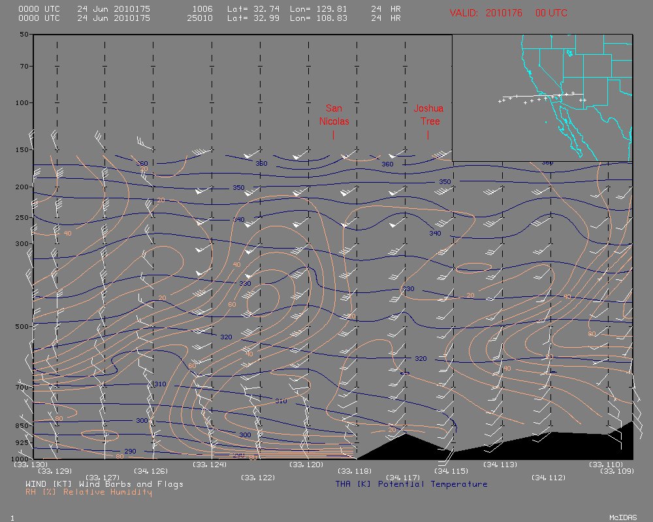This screenshot has height=522, width=653.
Task: Click the 500 pressure axis label
Action: 22,326
